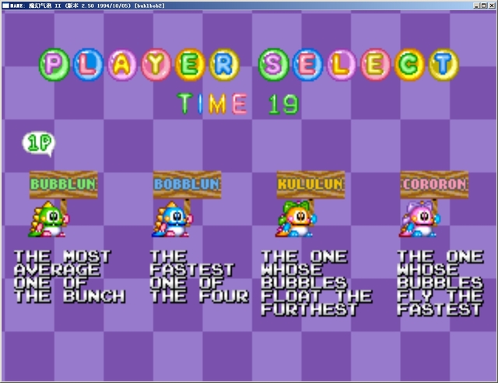Click the BUBBLUN wooden name sign

point(64,184)
